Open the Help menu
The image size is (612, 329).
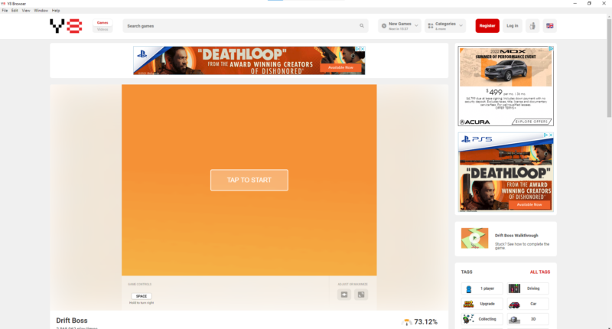pyautogui.click(x=56, y=11)
